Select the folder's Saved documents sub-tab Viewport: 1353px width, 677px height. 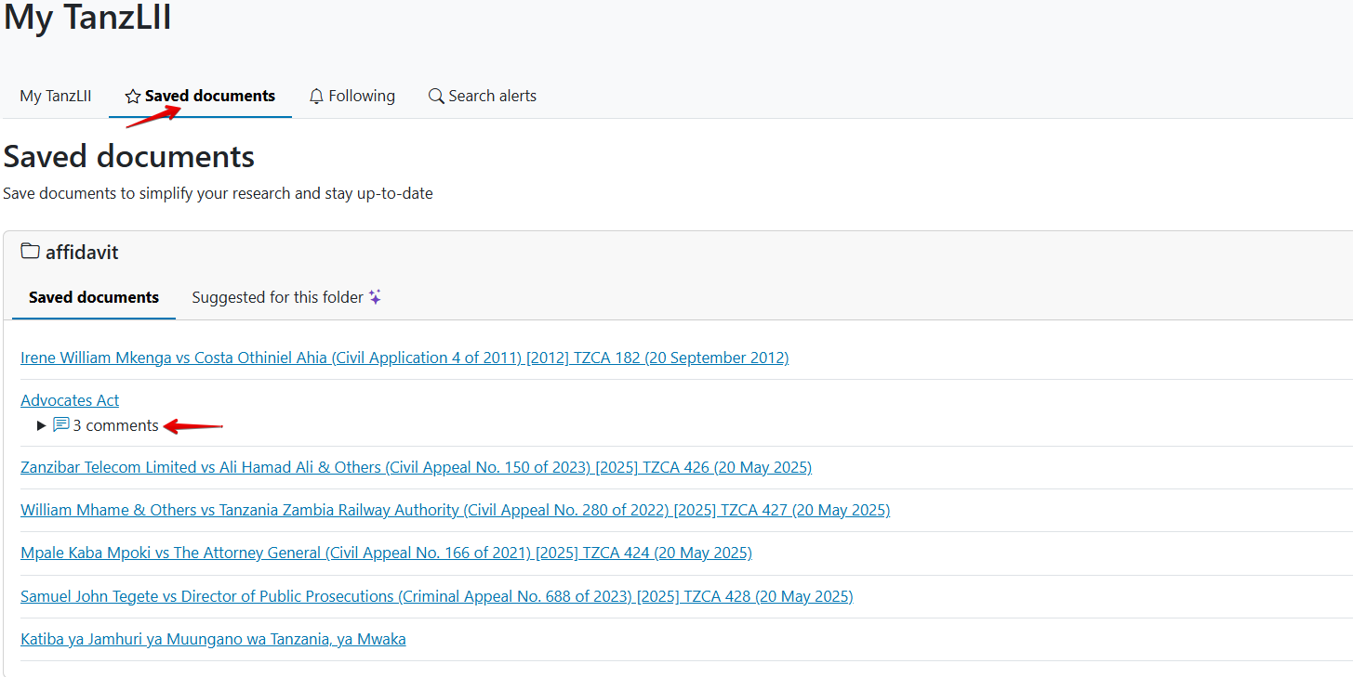[94, 297]
